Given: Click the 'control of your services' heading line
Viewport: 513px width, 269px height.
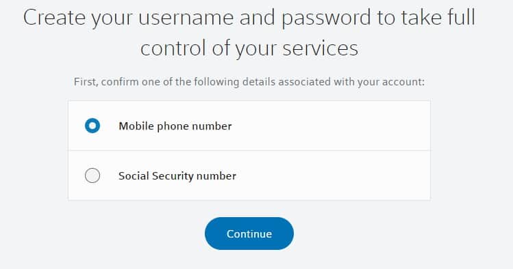Looking at the screenshot, I should (249, 48).
